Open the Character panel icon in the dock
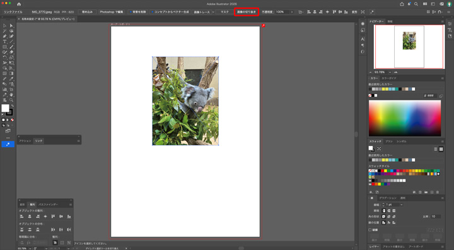 (x=363, y=39)
